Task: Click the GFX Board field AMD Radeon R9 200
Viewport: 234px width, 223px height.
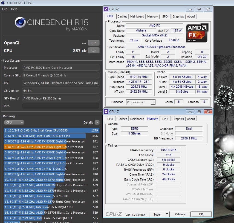Action: (x=61, y=98)
